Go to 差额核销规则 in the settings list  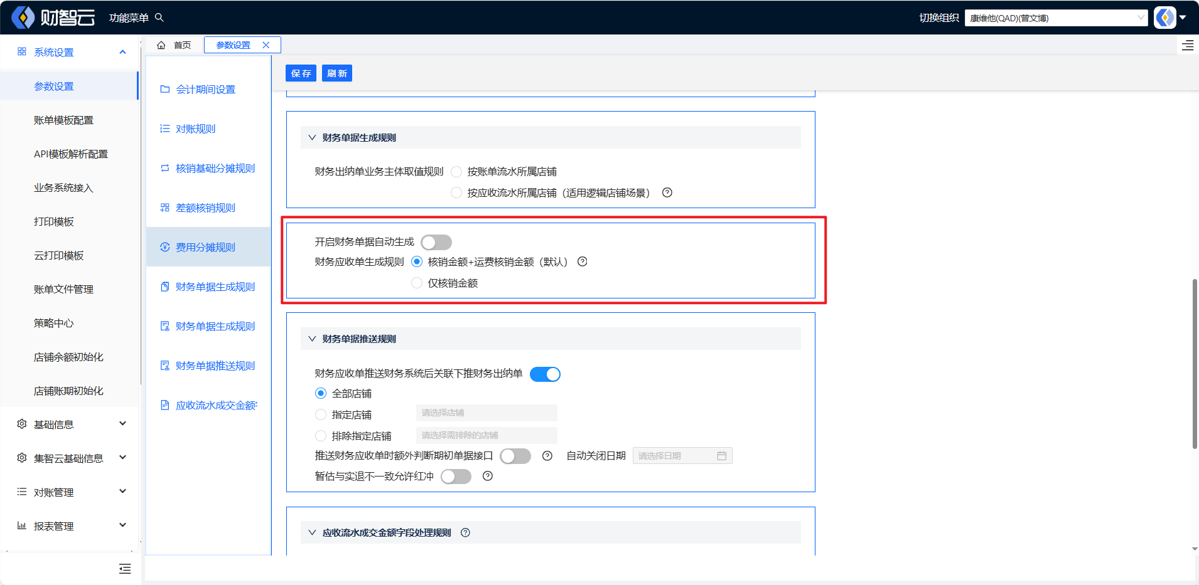205,208
